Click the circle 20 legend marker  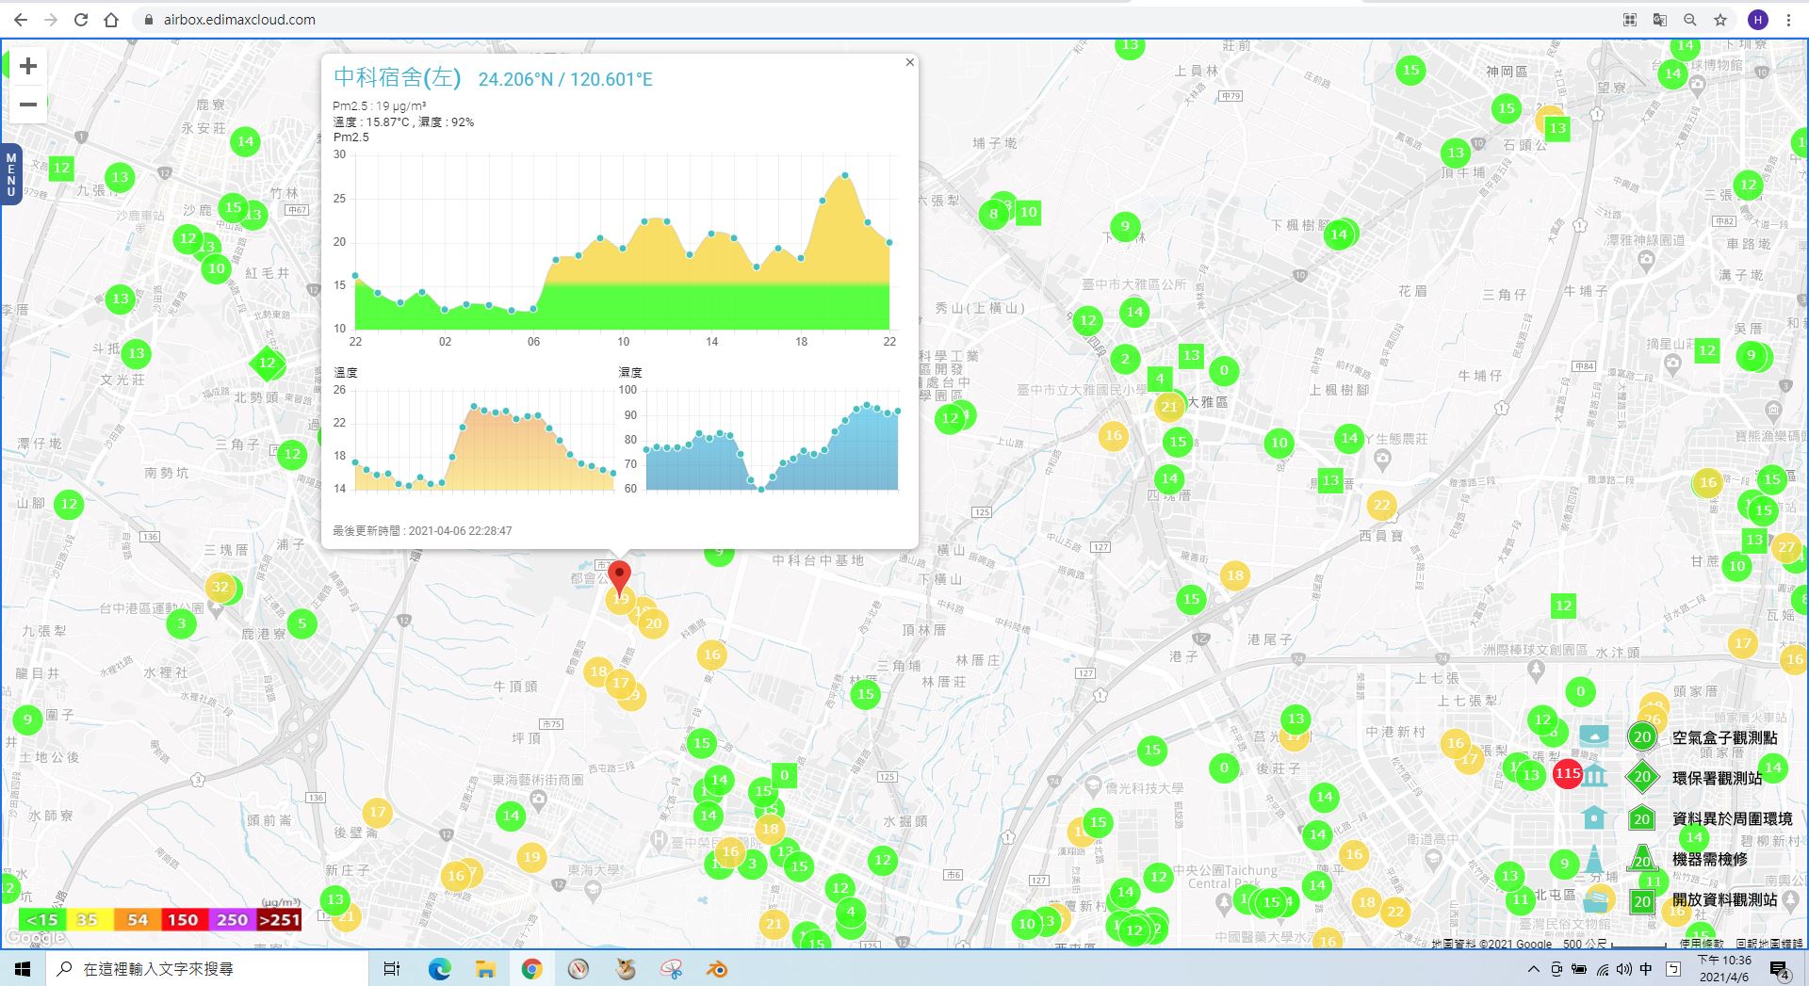pos(1642,737)
